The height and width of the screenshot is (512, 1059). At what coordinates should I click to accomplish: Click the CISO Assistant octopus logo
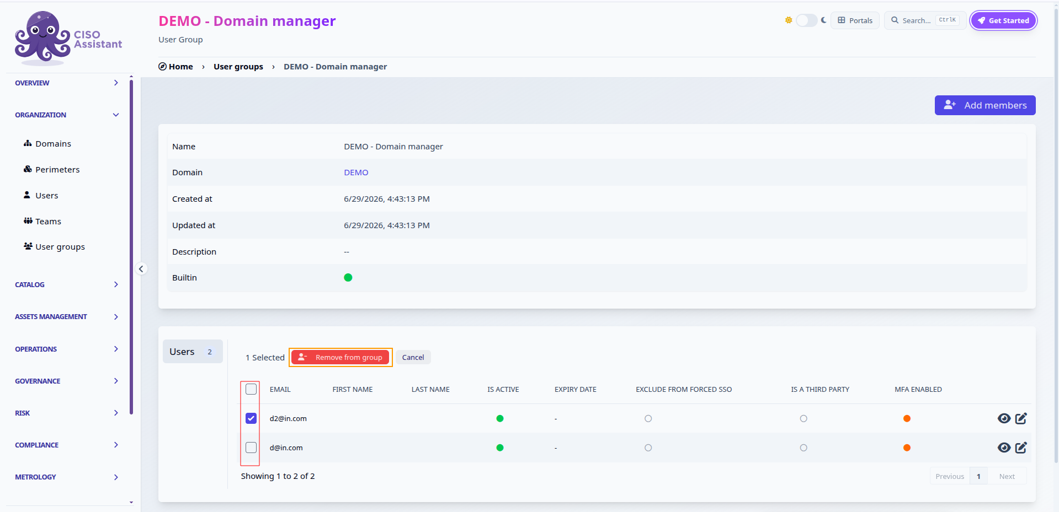coord(68,38)
